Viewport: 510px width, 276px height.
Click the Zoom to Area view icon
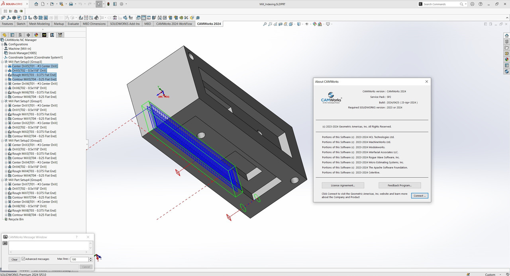tap(271, 24)
